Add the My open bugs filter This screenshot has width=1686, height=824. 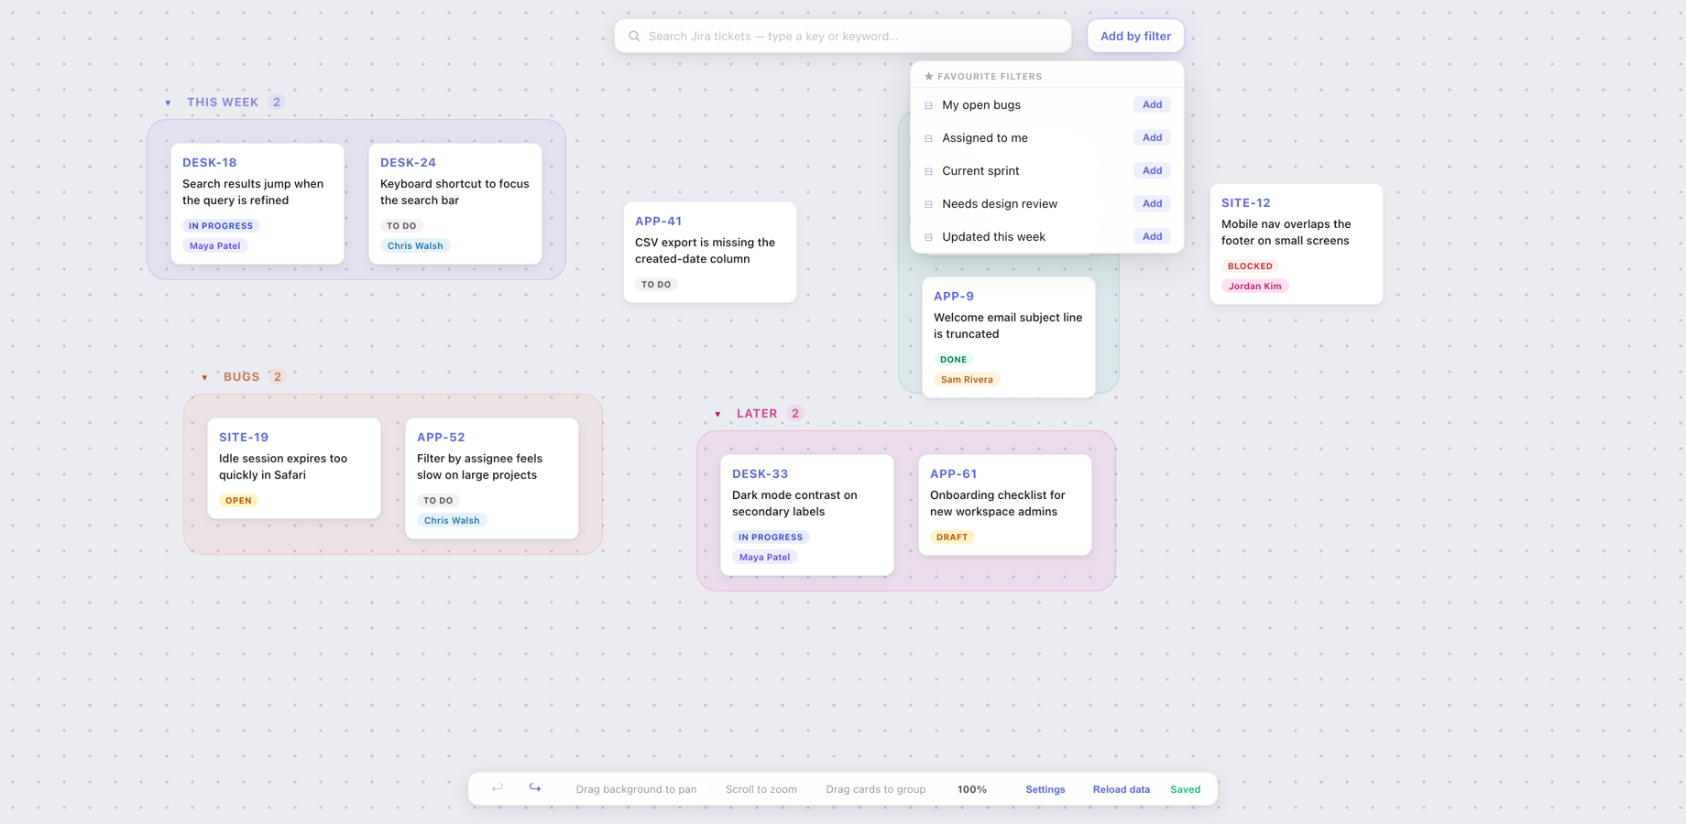pos(1152,104)
